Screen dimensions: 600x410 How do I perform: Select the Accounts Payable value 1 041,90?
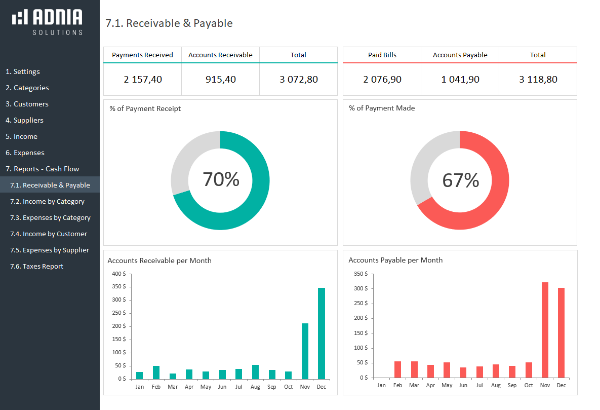coord(460,79)
